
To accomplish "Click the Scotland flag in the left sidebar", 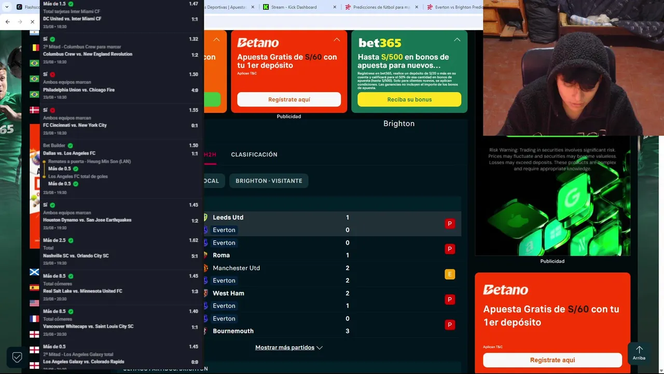I will coord(34,272).
